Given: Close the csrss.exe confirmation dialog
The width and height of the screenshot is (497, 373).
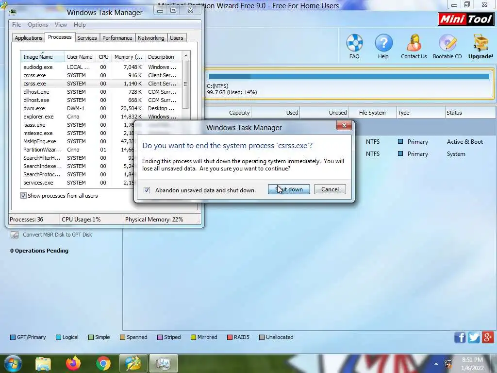Looking at the screenshot, I should point(344,126).
